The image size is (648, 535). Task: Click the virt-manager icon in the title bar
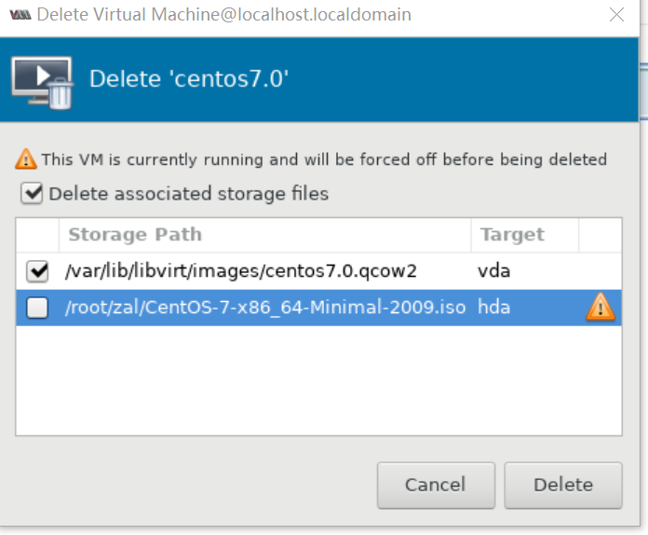pos(20,15)
